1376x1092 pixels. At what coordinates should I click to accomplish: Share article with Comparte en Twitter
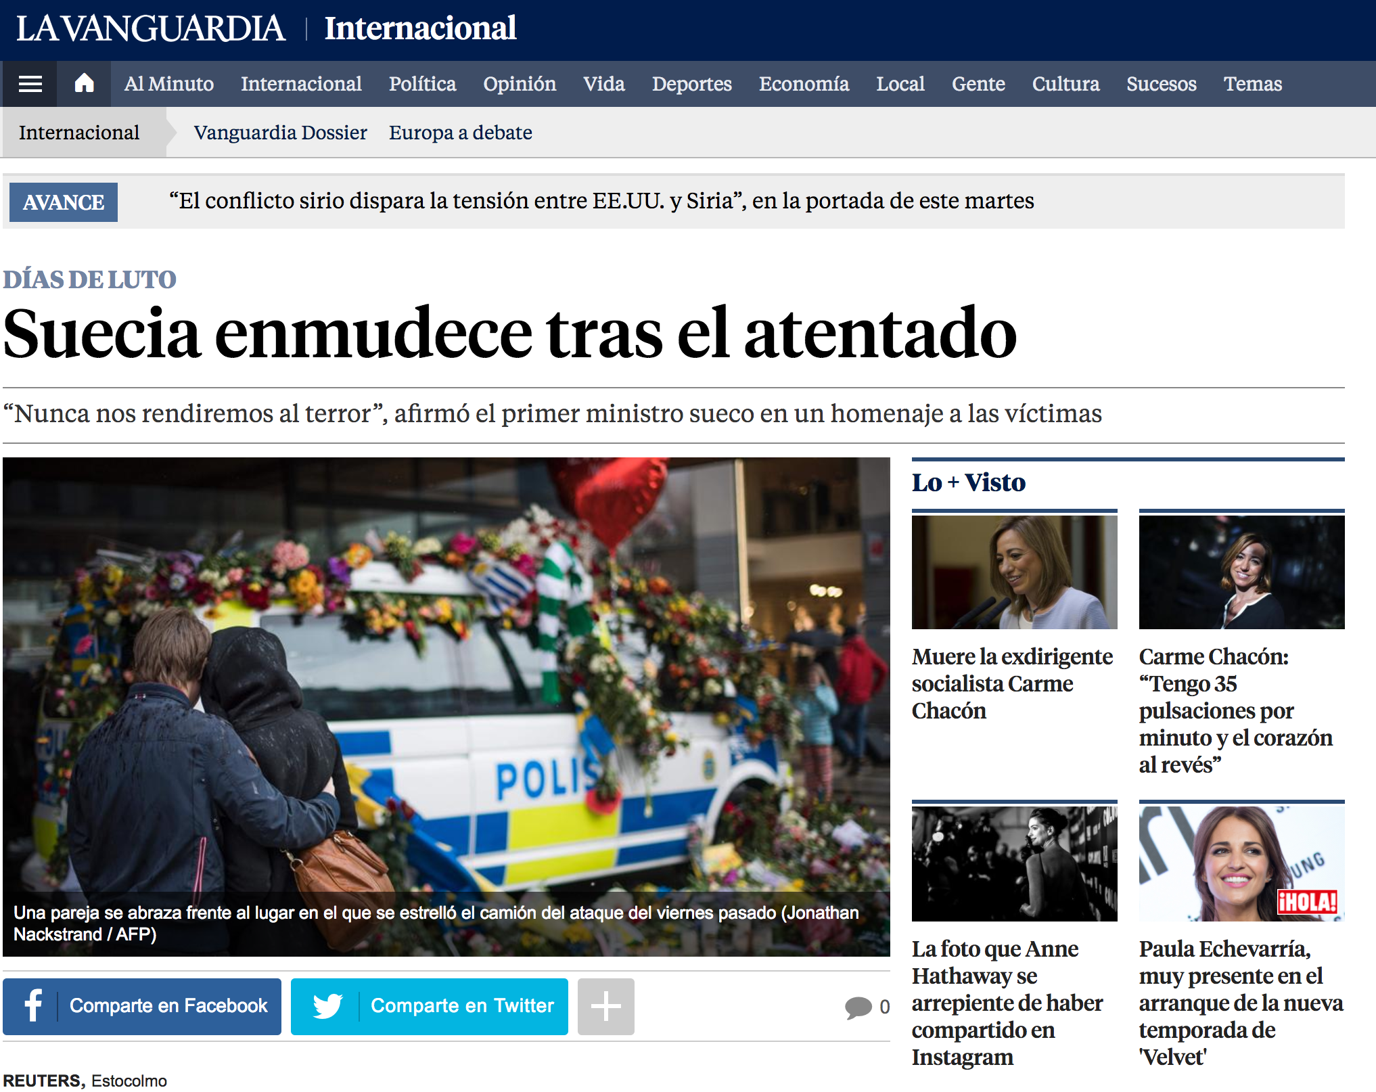[x=430, y=1006]
